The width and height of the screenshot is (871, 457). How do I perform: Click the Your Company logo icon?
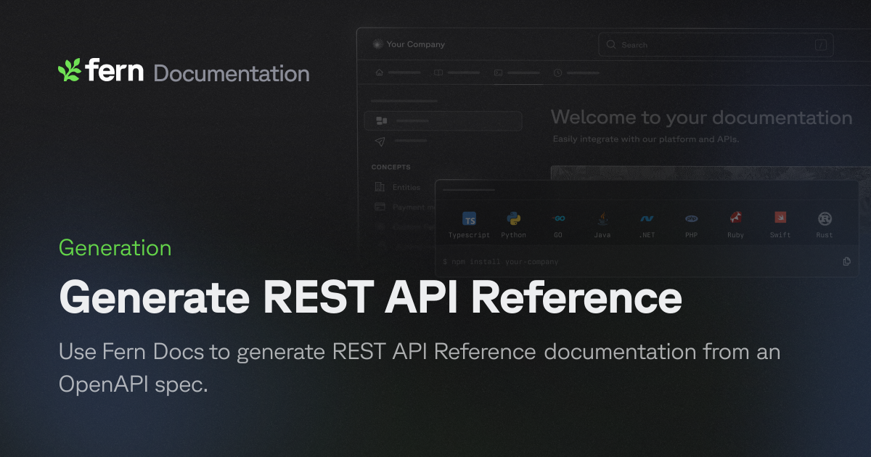coord(377,44)
